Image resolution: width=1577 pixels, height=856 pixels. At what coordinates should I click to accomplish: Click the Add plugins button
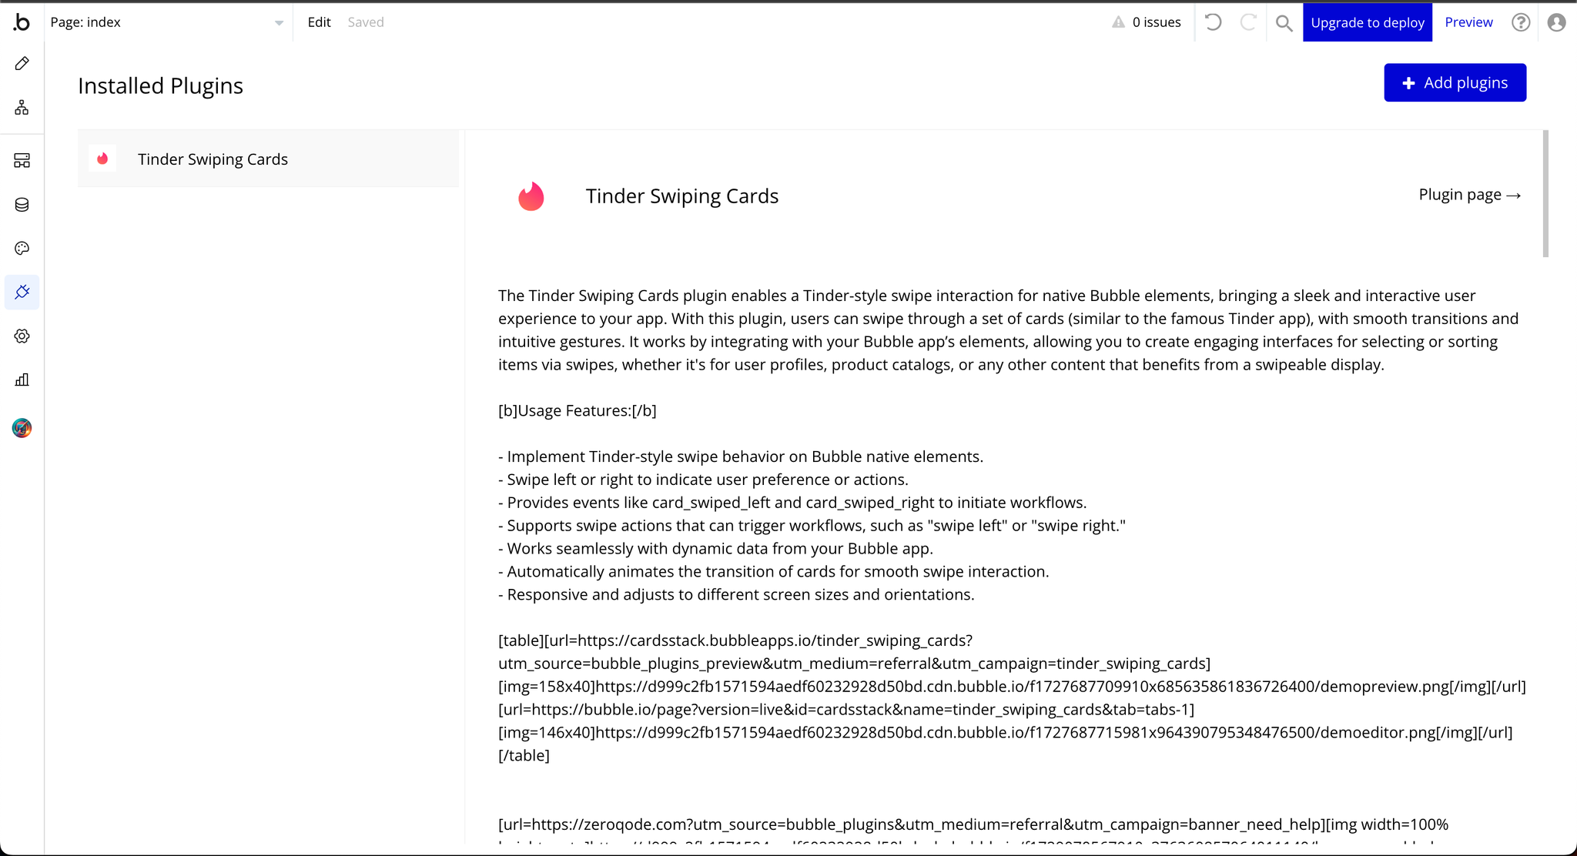pos(1455,82)
